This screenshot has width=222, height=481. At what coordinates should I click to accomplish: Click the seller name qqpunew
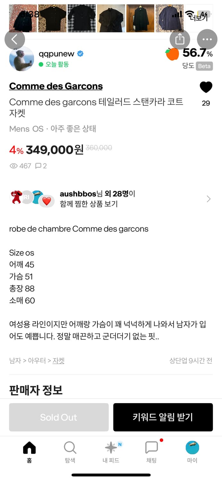[56, 54]
